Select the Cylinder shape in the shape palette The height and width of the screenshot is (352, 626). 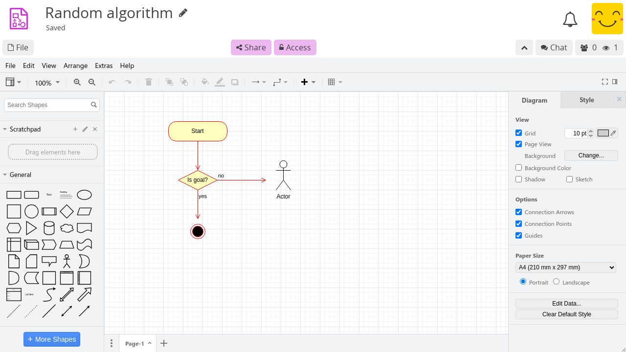point(49,228)
